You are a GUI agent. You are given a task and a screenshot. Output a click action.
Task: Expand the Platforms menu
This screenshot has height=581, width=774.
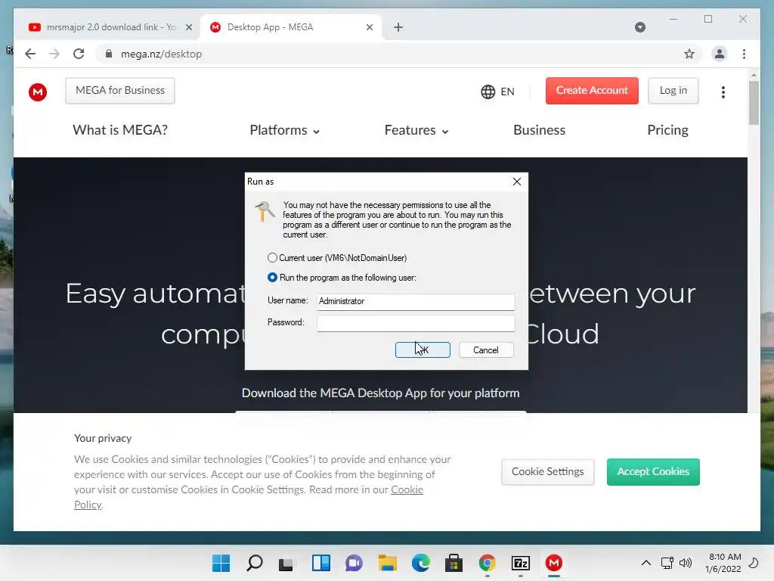pyautogui.click(x=285, y=130)
